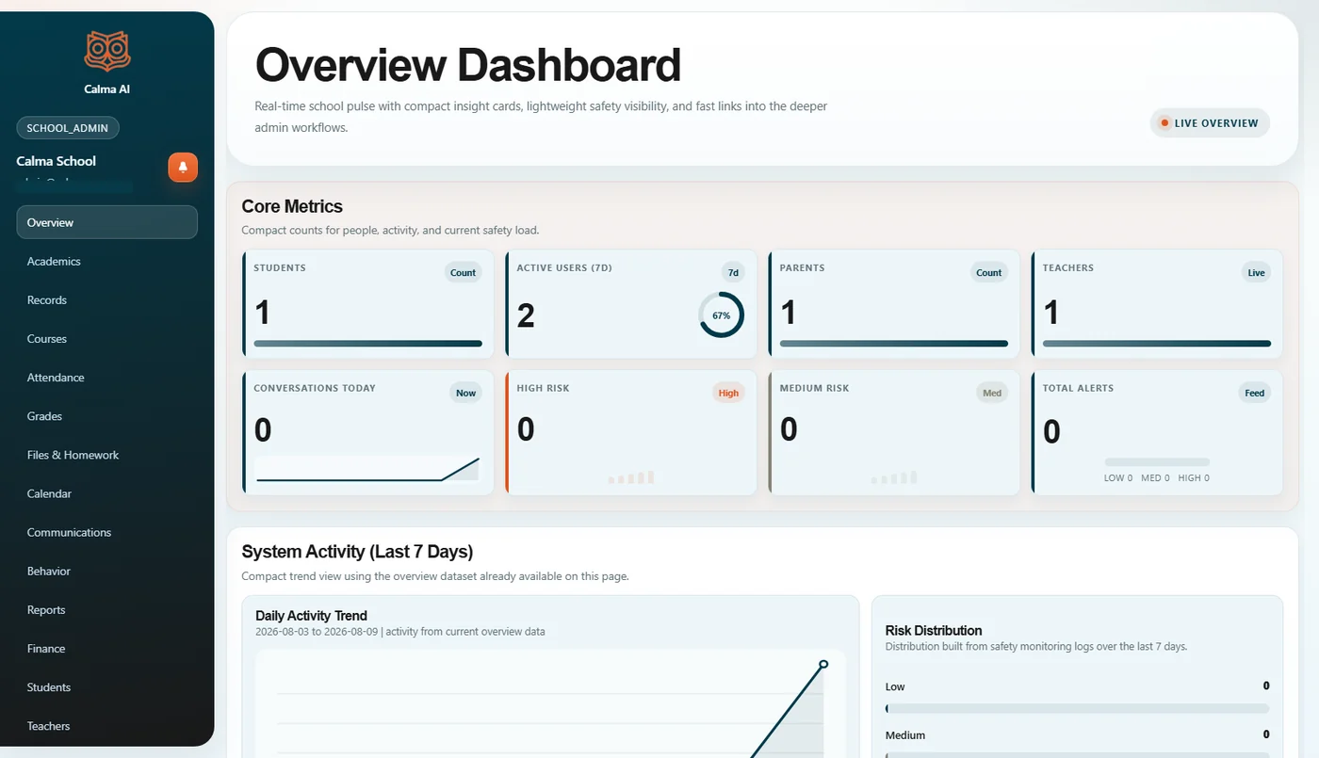Click the Calma School name
1319x758 pixels.
57,161
